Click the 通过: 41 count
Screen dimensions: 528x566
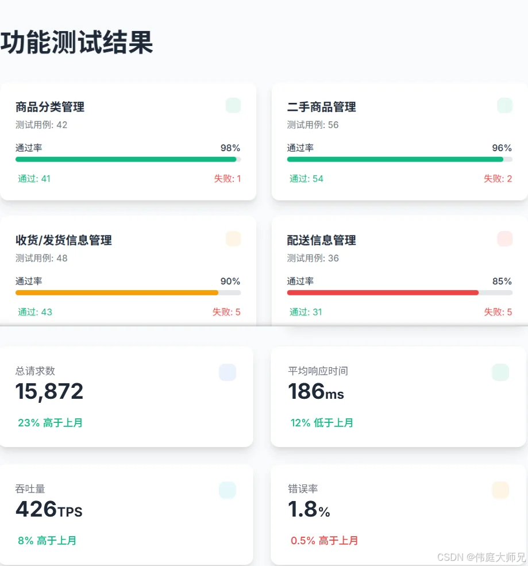pos(34,179)
